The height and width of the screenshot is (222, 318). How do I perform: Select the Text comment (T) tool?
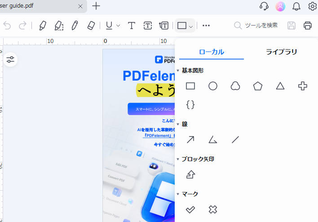pyautogui.click(x=132, y=26)
